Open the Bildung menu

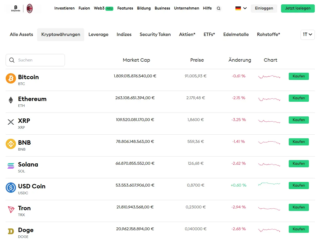pos(144,8)
